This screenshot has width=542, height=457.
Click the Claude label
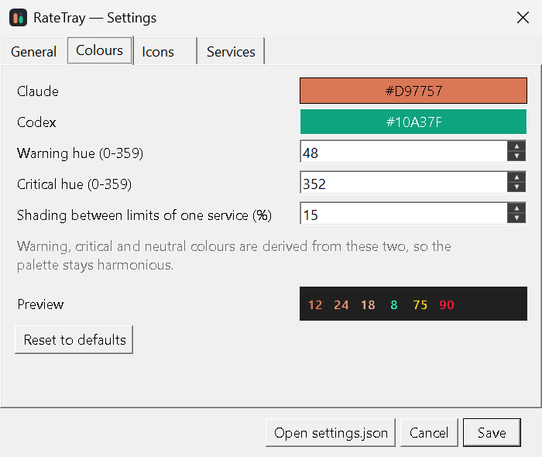coord(38,91)
